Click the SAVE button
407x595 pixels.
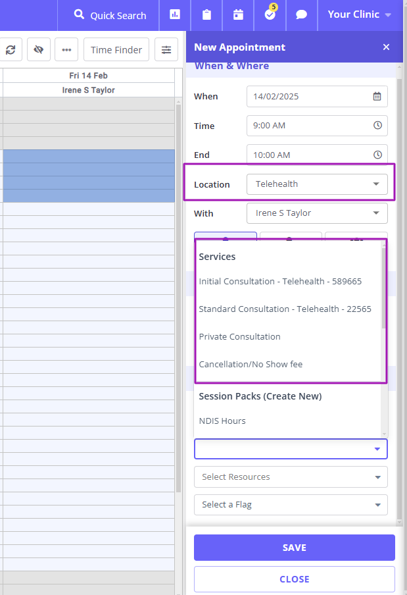coord(295,548)
